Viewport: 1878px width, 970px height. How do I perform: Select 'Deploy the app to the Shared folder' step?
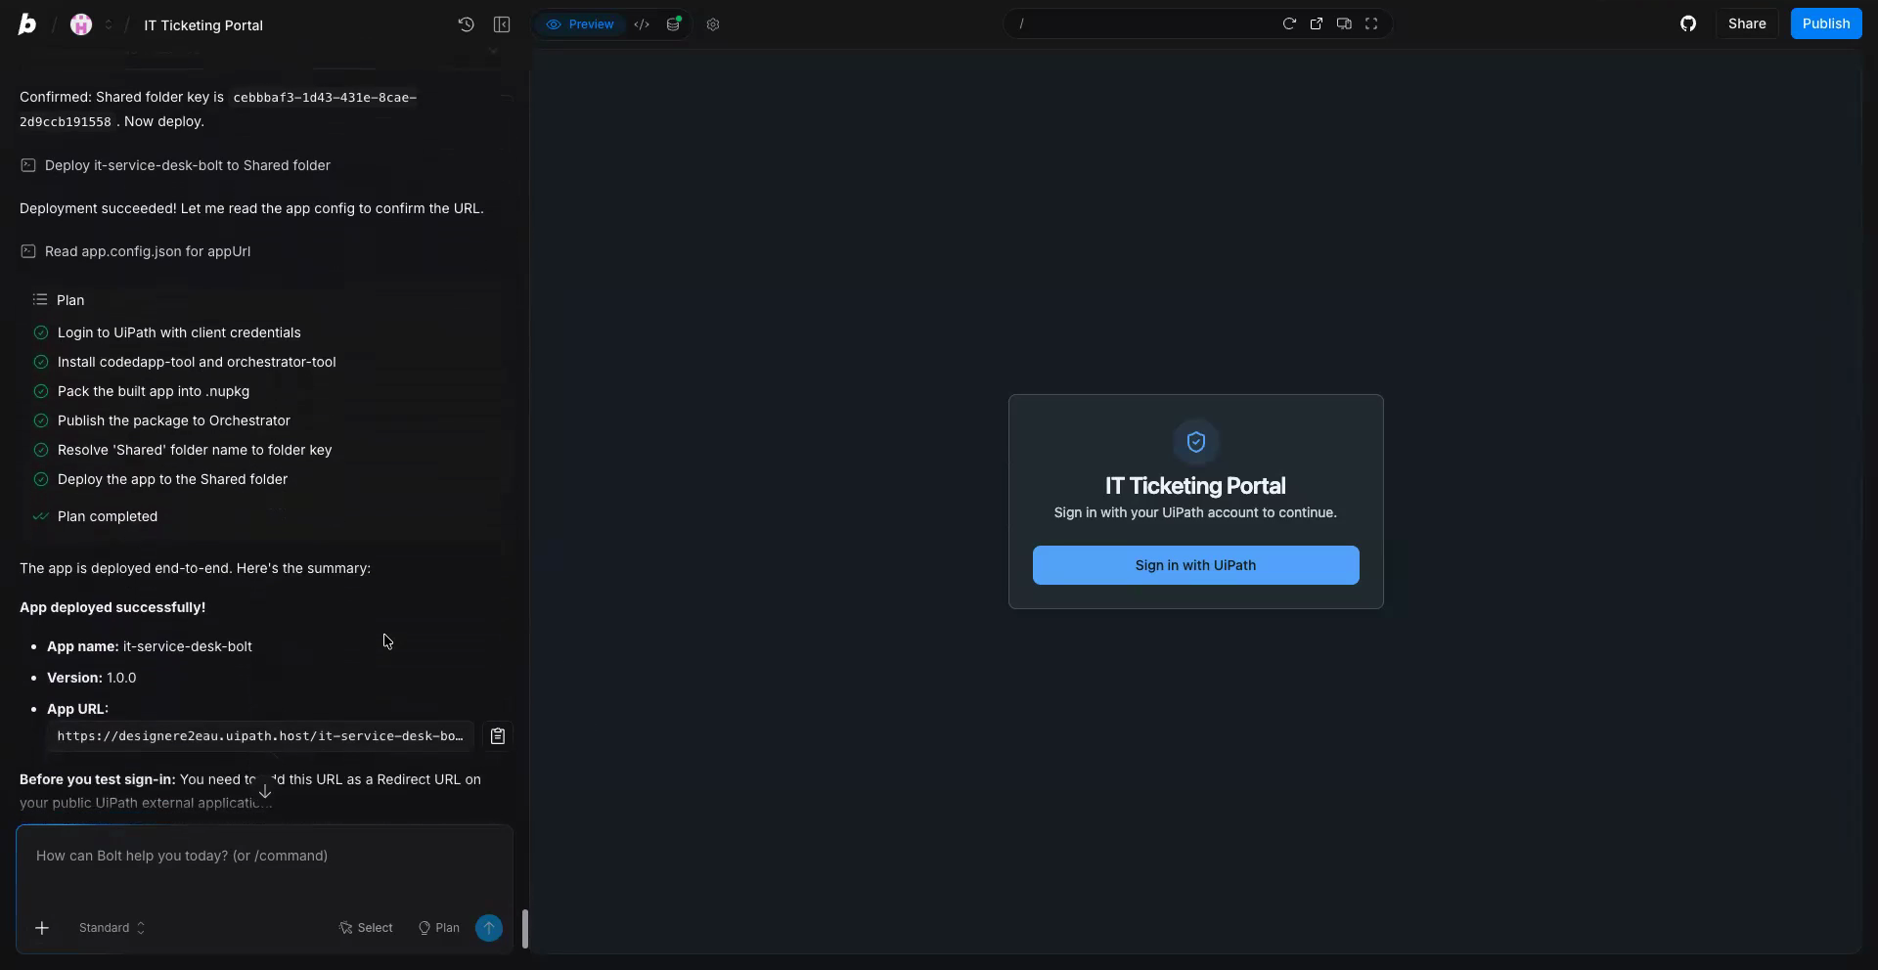tap(172, 479)
